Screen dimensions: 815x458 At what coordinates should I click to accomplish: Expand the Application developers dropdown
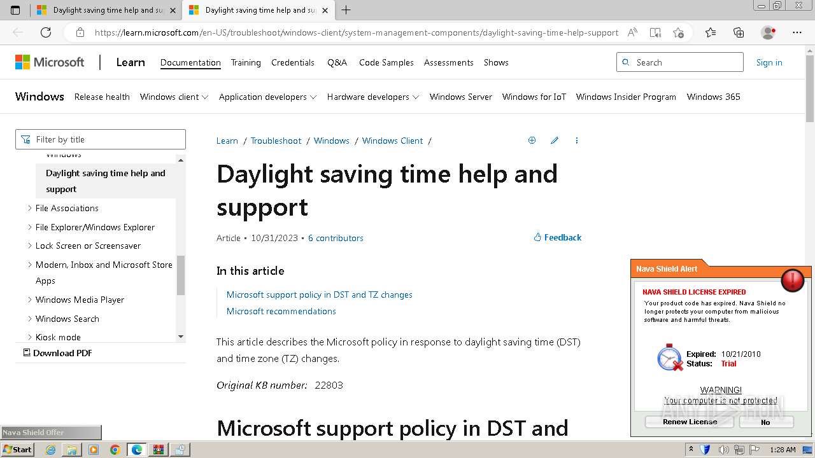click(x=268, y=97)
